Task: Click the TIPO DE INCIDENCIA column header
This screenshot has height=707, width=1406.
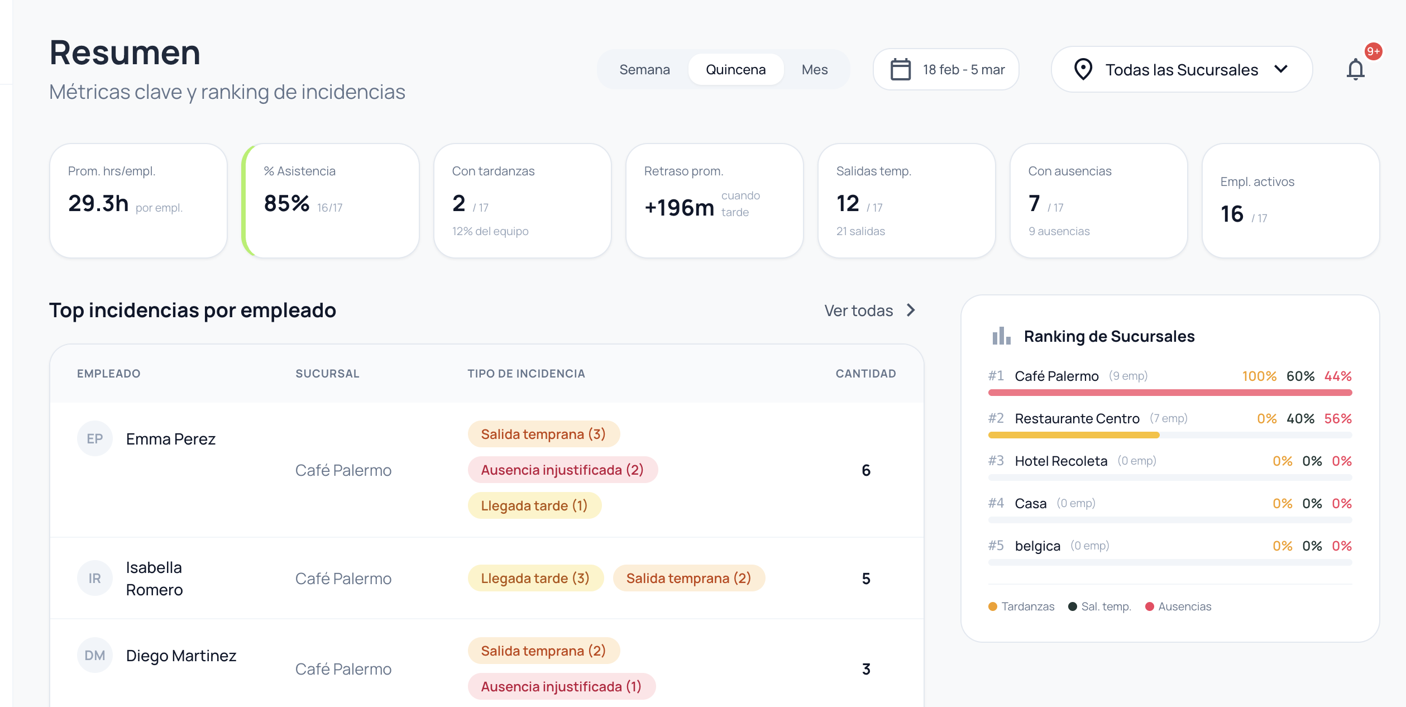Action: 526,374
